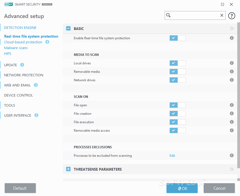This screenshot has height=196, width=240.
Task: Open the help question mark icon
Action: [x=232, y=16]
